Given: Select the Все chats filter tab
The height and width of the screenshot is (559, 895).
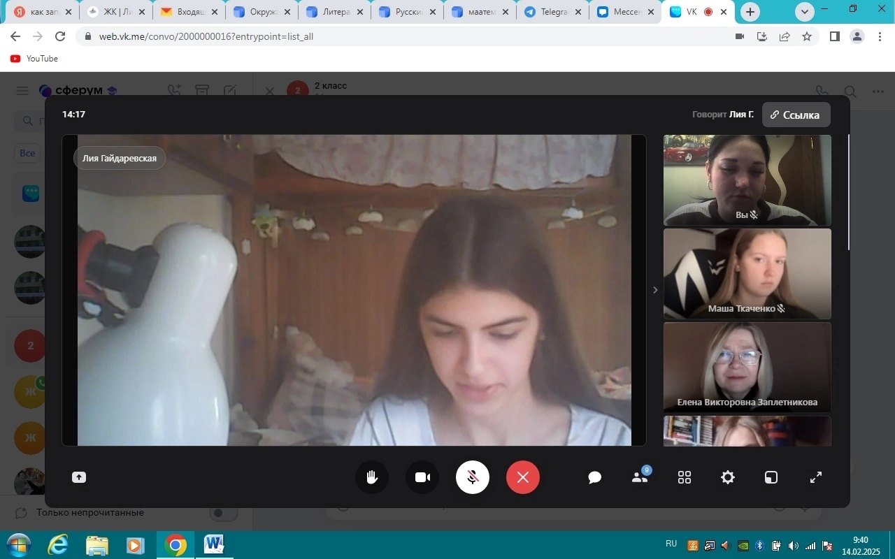Looking at the screenshot, I should [x=27, y=153].
